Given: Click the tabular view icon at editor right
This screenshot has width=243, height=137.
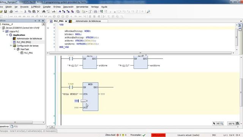Looking at the screenshot, I should [x=240, y=30].
